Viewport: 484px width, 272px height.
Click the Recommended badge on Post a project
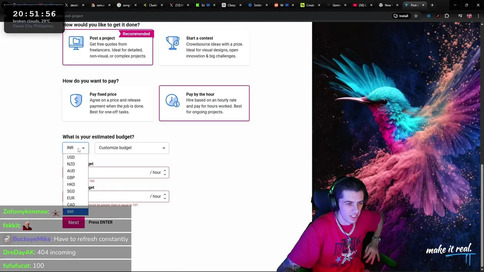(x=136, y=34)
